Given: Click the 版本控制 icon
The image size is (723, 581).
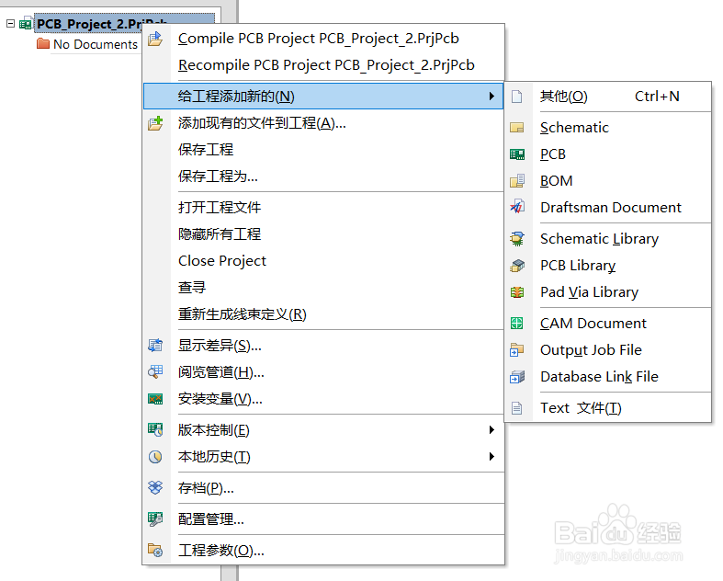Looking at the screenshot, I should point(155,429).
